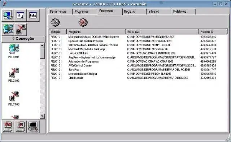Click the list form icon in left toolbar

click(x=33, y=15)
